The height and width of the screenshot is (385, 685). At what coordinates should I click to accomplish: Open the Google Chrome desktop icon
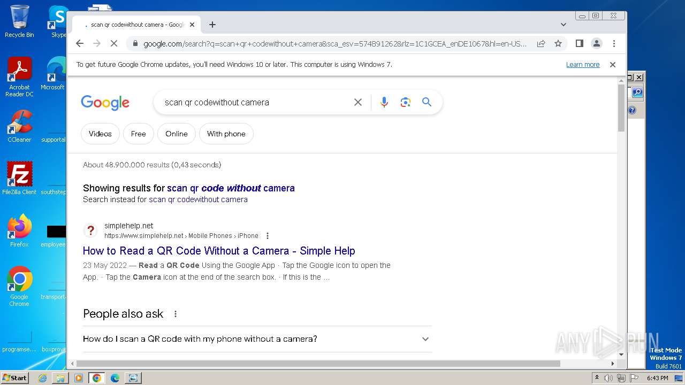click(x=19, y=287)
